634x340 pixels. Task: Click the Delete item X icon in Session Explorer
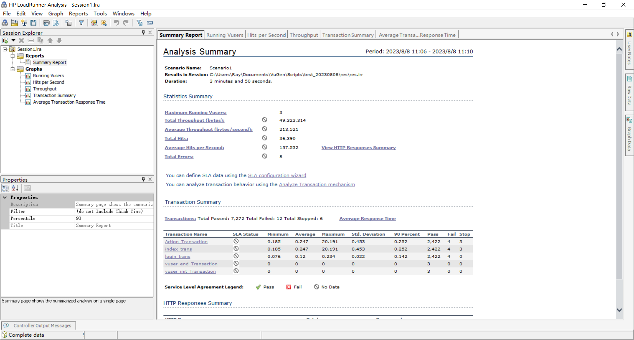pyautogui.click(x=21, y=41)
